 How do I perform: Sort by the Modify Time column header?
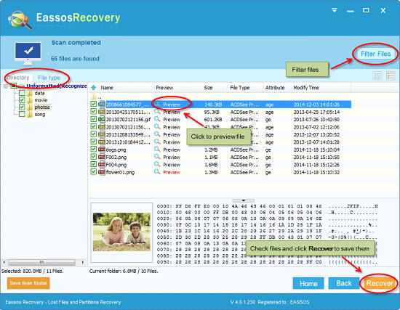[306, 88]
